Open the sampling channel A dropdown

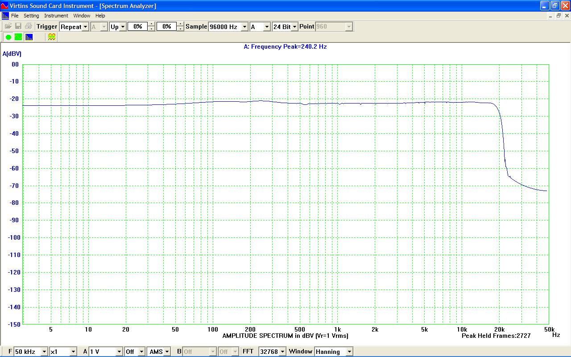(x=260, y=27)
